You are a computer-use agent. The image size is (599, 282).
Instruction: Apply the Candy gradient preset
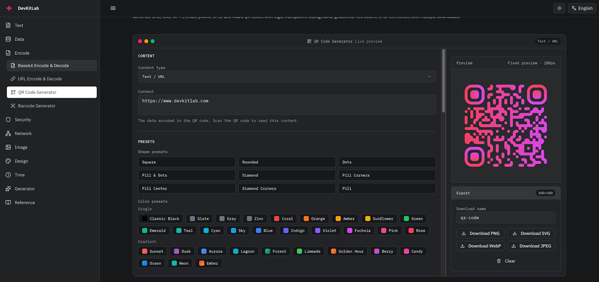413,251
